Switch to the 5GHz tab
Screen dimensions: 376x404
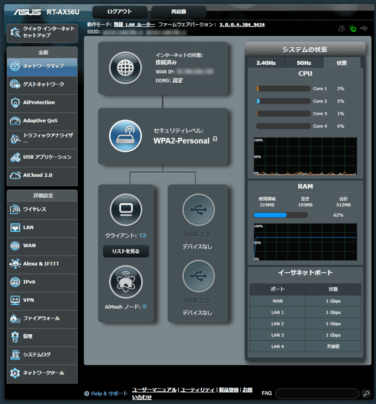click(304, 63)
